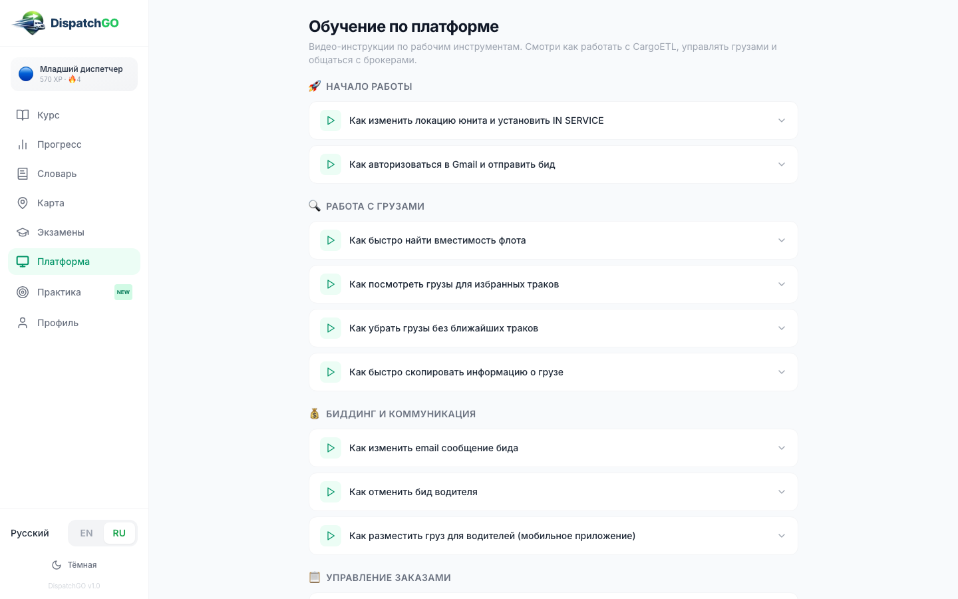Click the clipboard emoji by УПРАВЛЕНИЕ ЗАКАЗАМИ
This screenshot has height=599, width=958.
(x=315, y=578)
